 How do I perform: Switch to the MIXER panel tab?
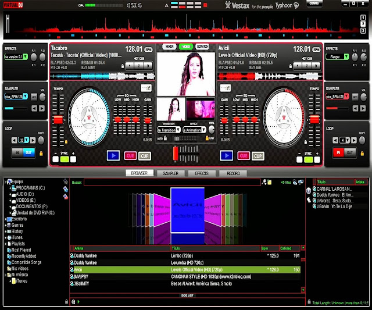[169, 47]
